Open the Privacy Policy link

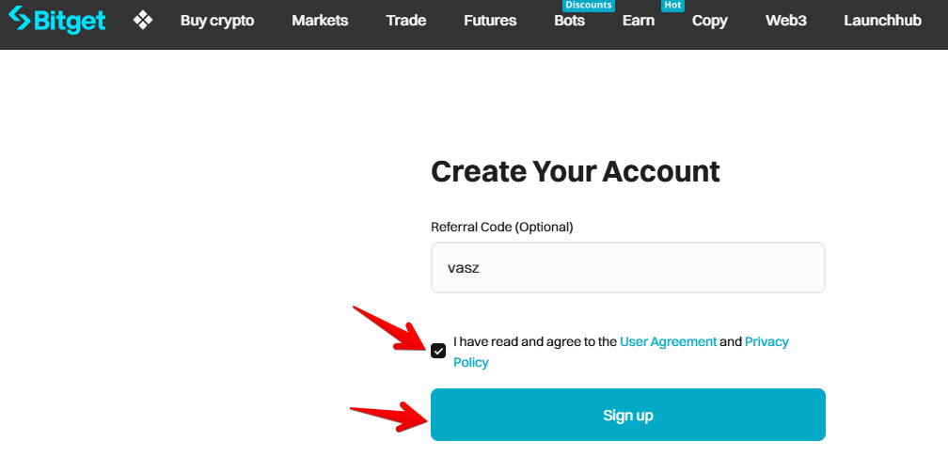tap(766, 341)
